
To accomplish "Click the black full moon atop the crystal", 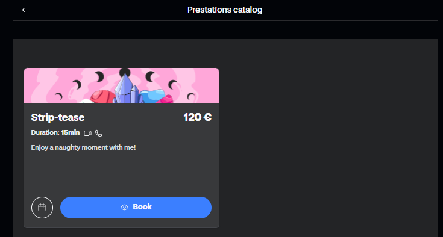I will pyautogui.click(x=125, y=72).
